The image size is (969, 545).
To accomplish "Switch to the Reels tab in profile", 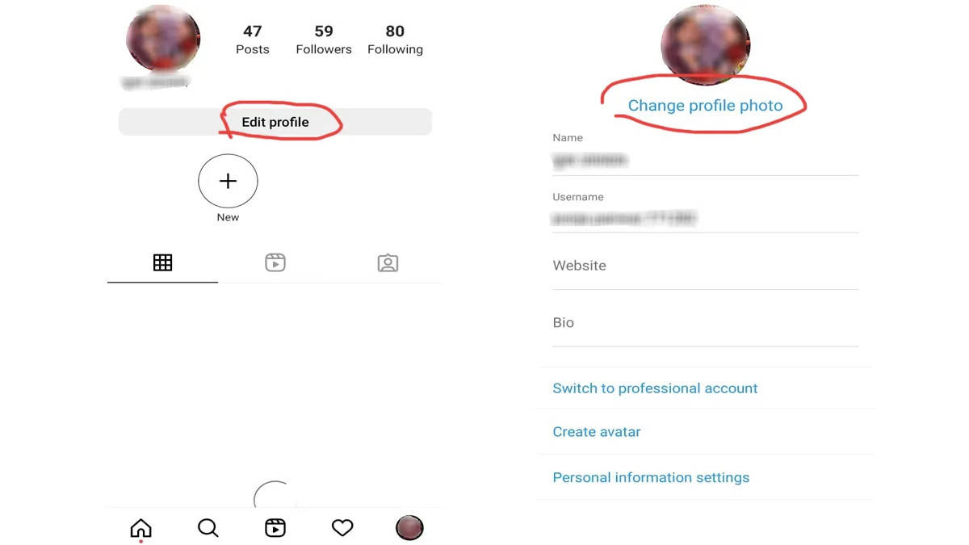I will click(275, 262).
